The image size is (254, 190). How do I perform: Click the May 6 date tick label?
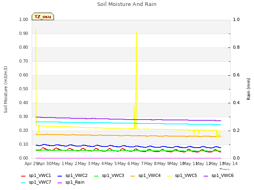124,164
